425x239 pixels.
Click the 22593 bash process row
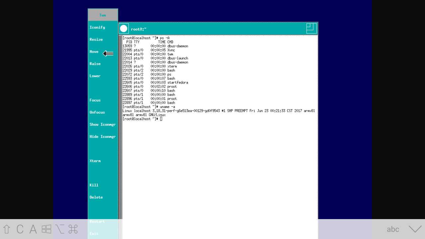(x=149, y=78)
